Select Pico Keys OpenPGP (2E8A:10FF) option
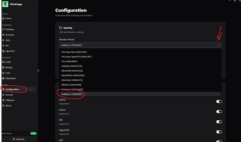This screenshot has height=142, width=241. (140, 57)
